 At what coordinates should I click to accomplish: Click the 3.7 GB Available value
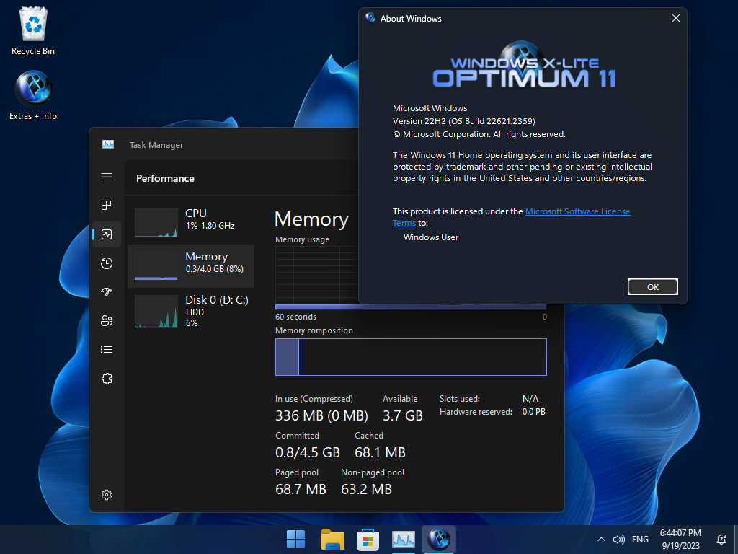402,415
